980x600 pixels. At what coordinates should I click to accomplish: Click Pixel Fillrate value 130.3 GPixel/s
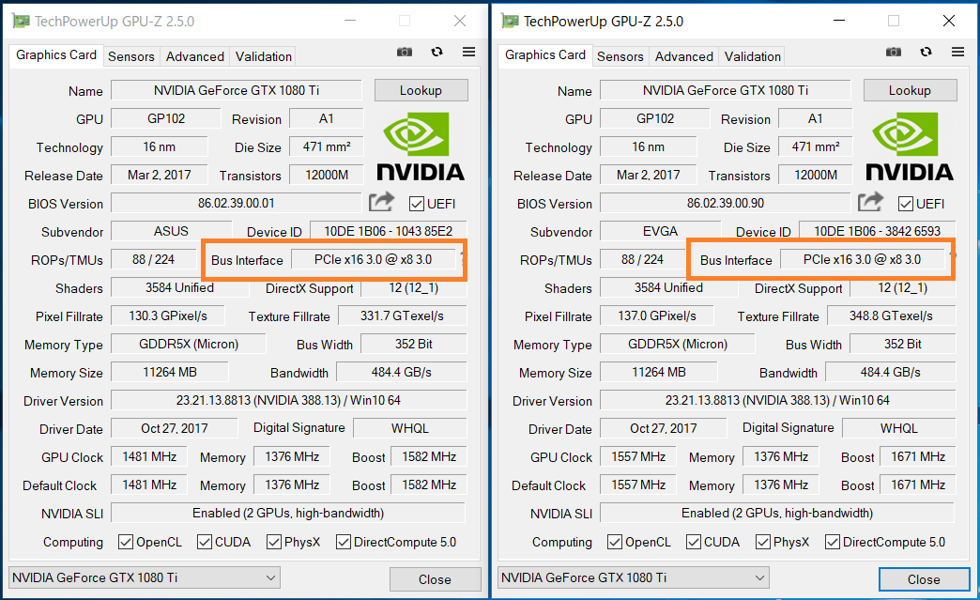pos(167,315)
